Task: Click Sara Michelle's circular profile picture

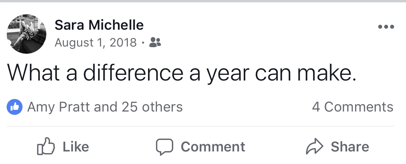Action: (x=26, y=34)
